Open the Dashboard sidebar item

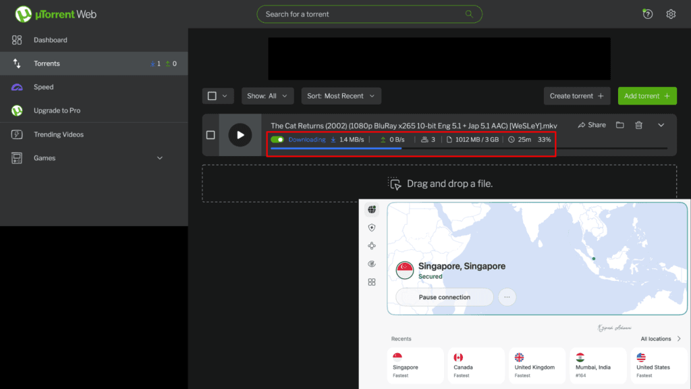pos(94,40)
